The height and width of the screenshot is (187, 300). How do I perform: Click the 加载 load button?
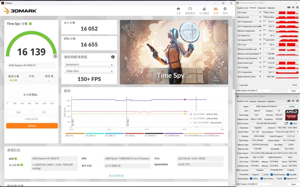pyautogui.click(x=18, y=112)
